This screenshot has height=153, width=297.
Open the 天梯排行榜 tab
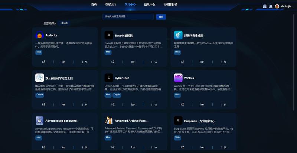[170, 4]
